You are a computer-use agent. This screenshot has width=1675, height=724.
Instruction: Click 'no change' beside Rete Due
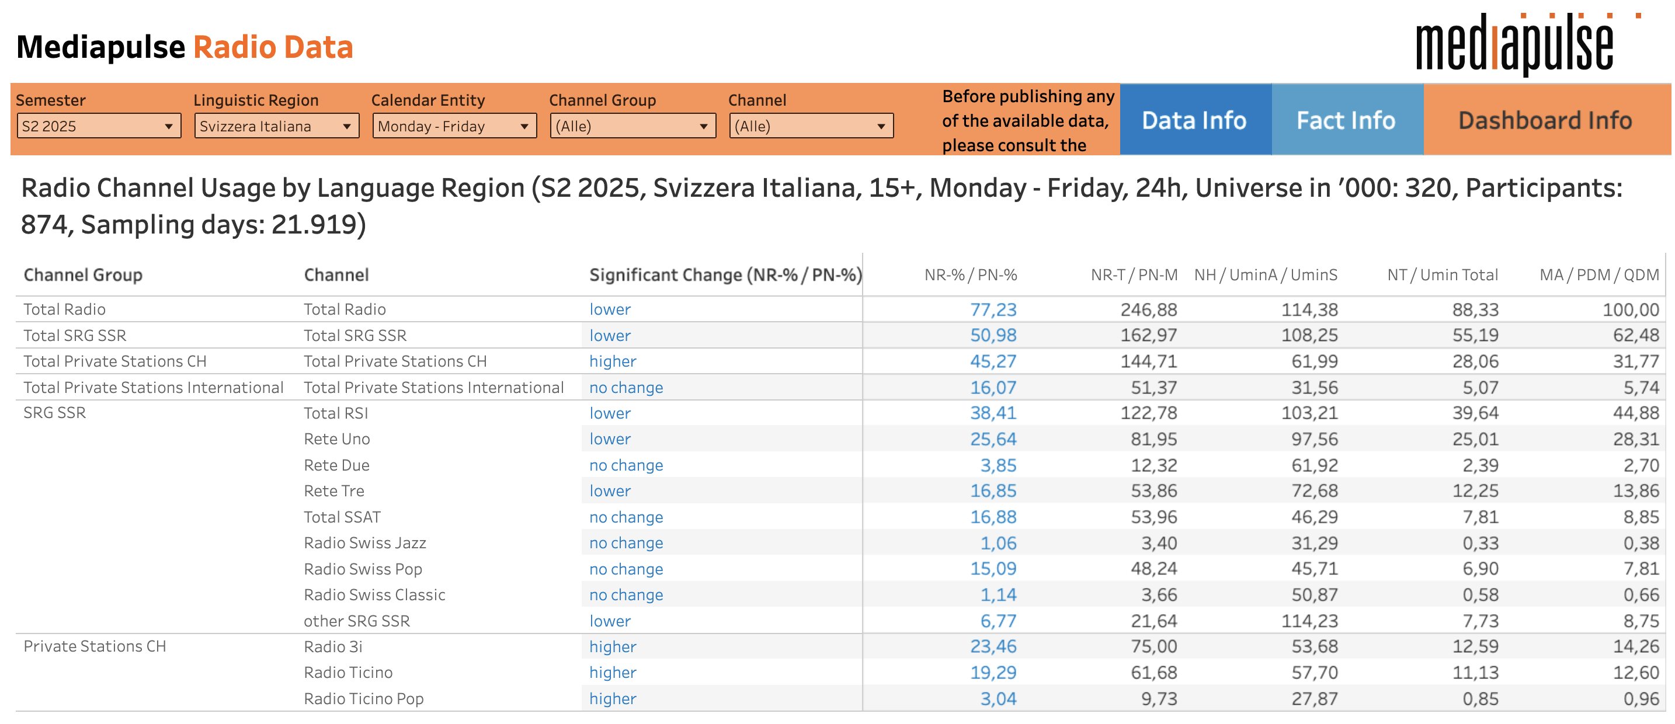coord(625,465)
